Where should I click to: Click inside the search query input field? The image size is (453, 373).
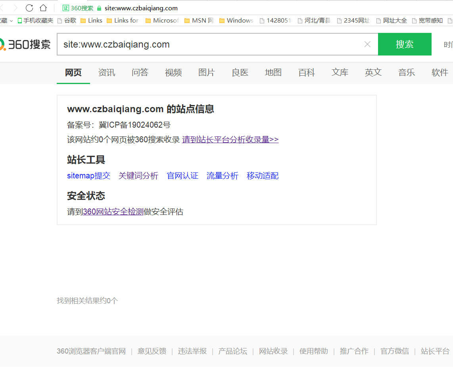point(198,44)
